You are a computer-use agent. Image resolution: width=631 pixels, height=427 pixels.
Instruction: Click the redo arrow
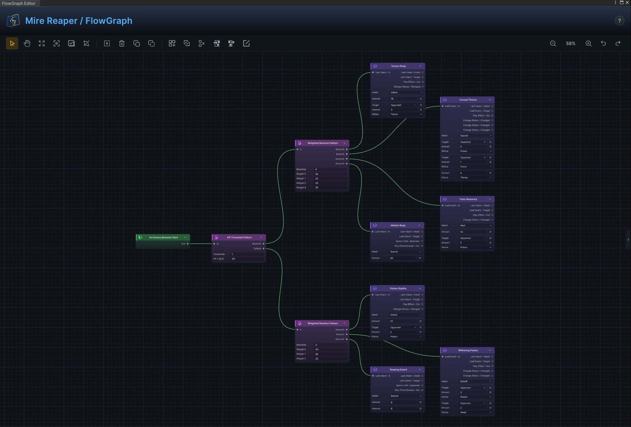click(x=618, y=43)
